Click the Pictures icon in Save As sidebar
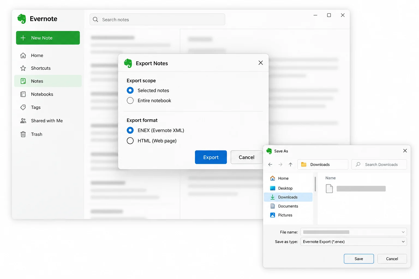The image size is (419, 279). pos(273,215)
